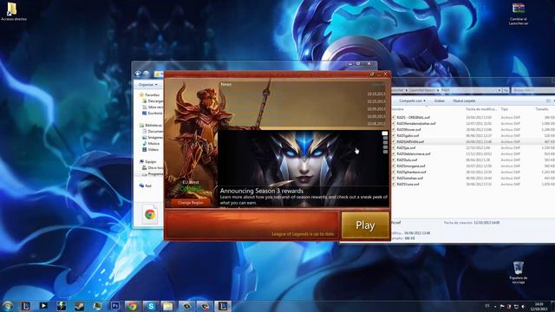Select file RADSYuna.swf
The width and height of the screenshot is (555, 312).
coord(408,184)
